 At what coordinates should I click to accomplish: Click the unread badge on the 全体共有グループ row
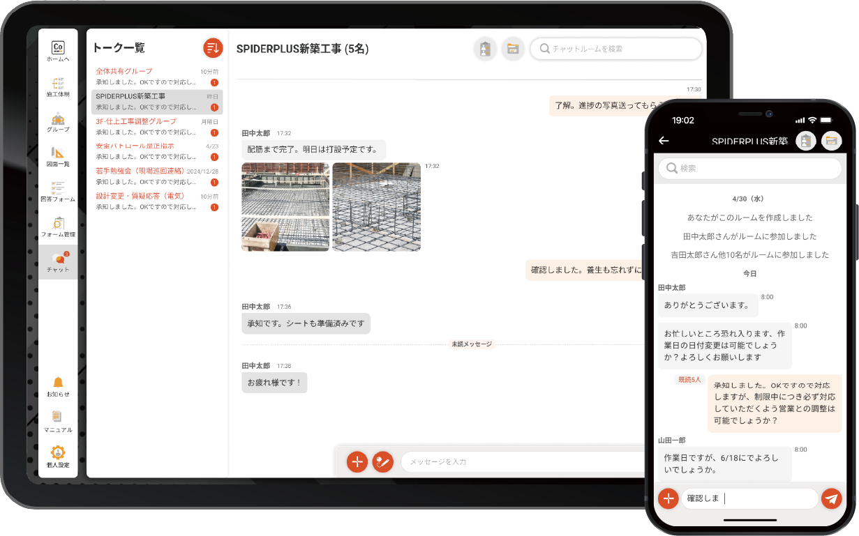click(214, 82)
